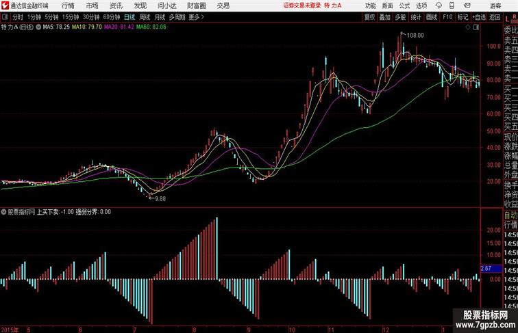Click the 返回 back button
The height and width of the screenshot is (333, 518).
point(495,17)
